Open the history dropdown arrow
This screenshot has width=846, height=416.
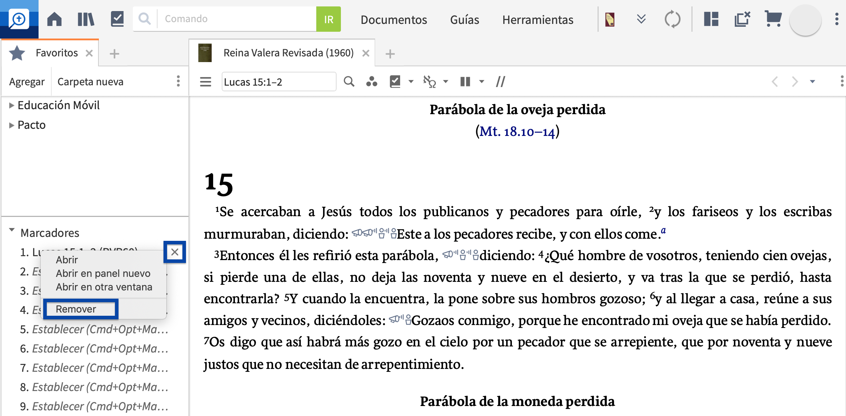[x=812, y=82]
